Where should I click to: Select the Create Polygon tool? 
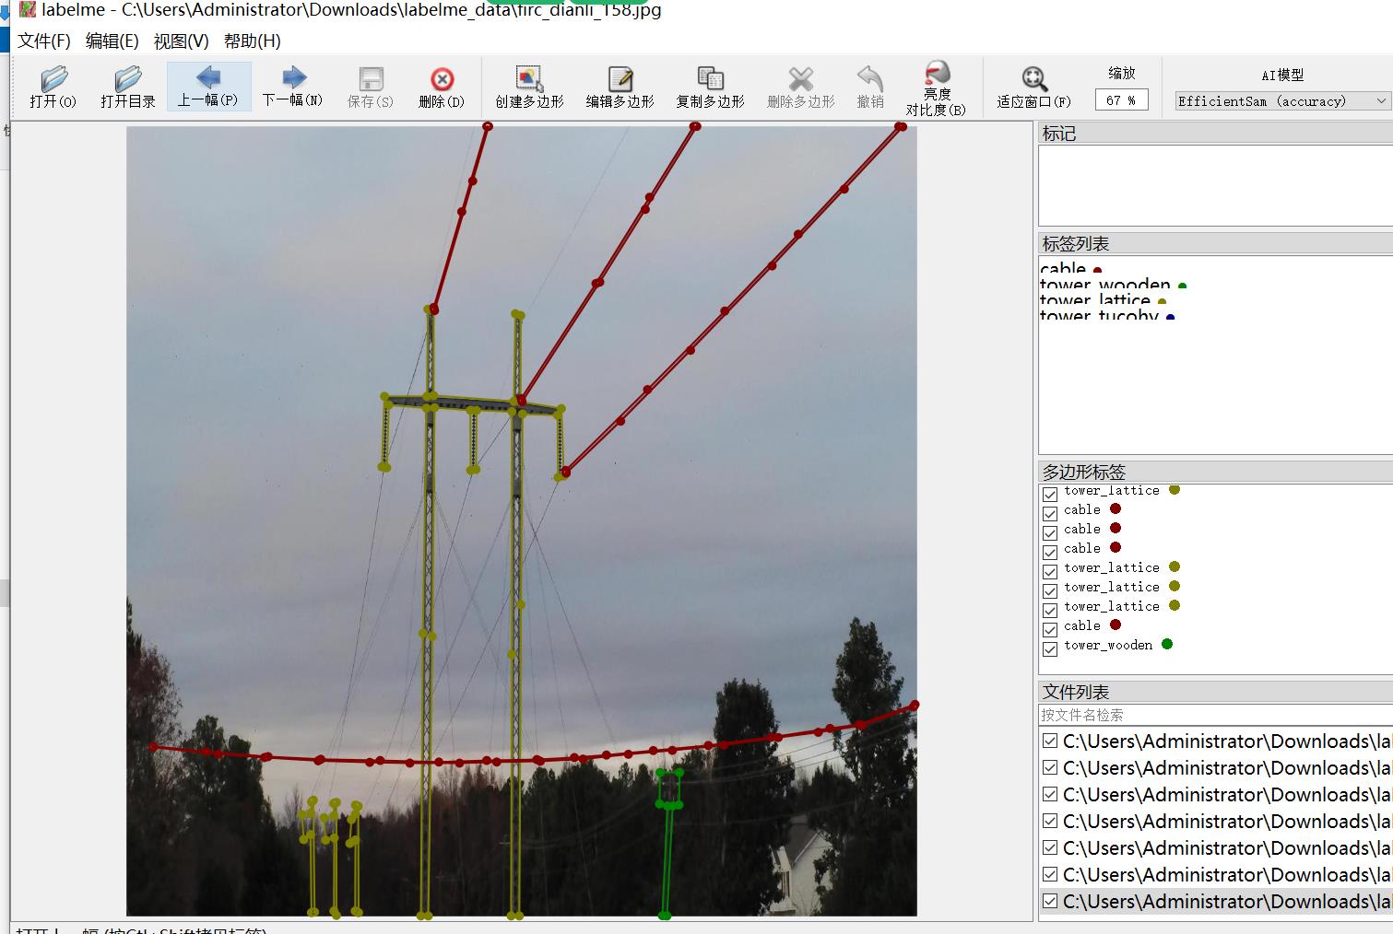pos(529,80)
